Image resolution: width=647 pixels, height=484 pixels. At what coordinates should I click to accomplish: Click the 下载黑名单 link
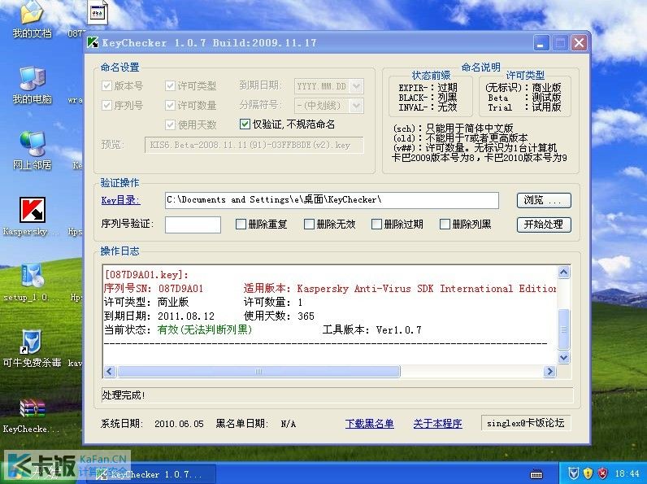click(x=369, y=424)
